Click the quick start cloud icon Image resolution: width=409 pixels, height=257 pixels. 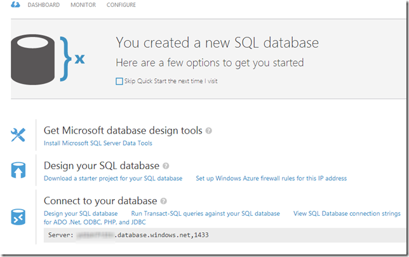pos(15,4)
